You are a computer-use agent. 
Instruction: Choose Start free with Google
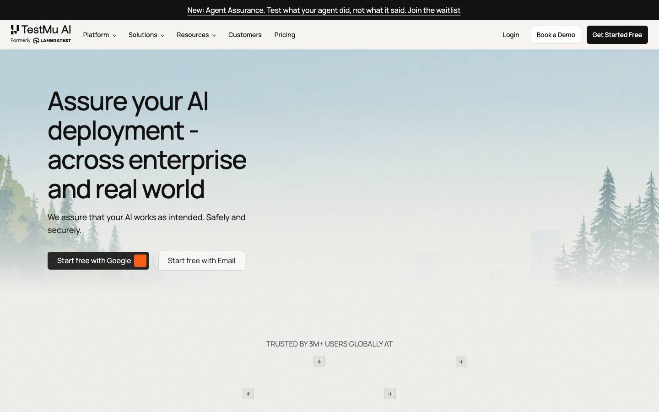[98, 260]
